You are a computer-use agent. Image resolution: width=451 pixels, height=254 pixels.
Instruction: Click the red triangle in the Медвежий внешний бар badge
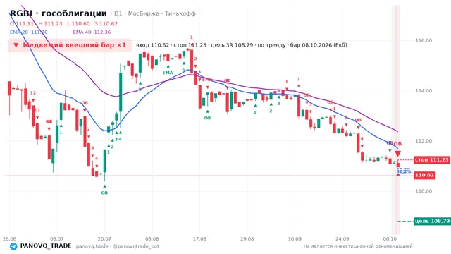[16, 45]
